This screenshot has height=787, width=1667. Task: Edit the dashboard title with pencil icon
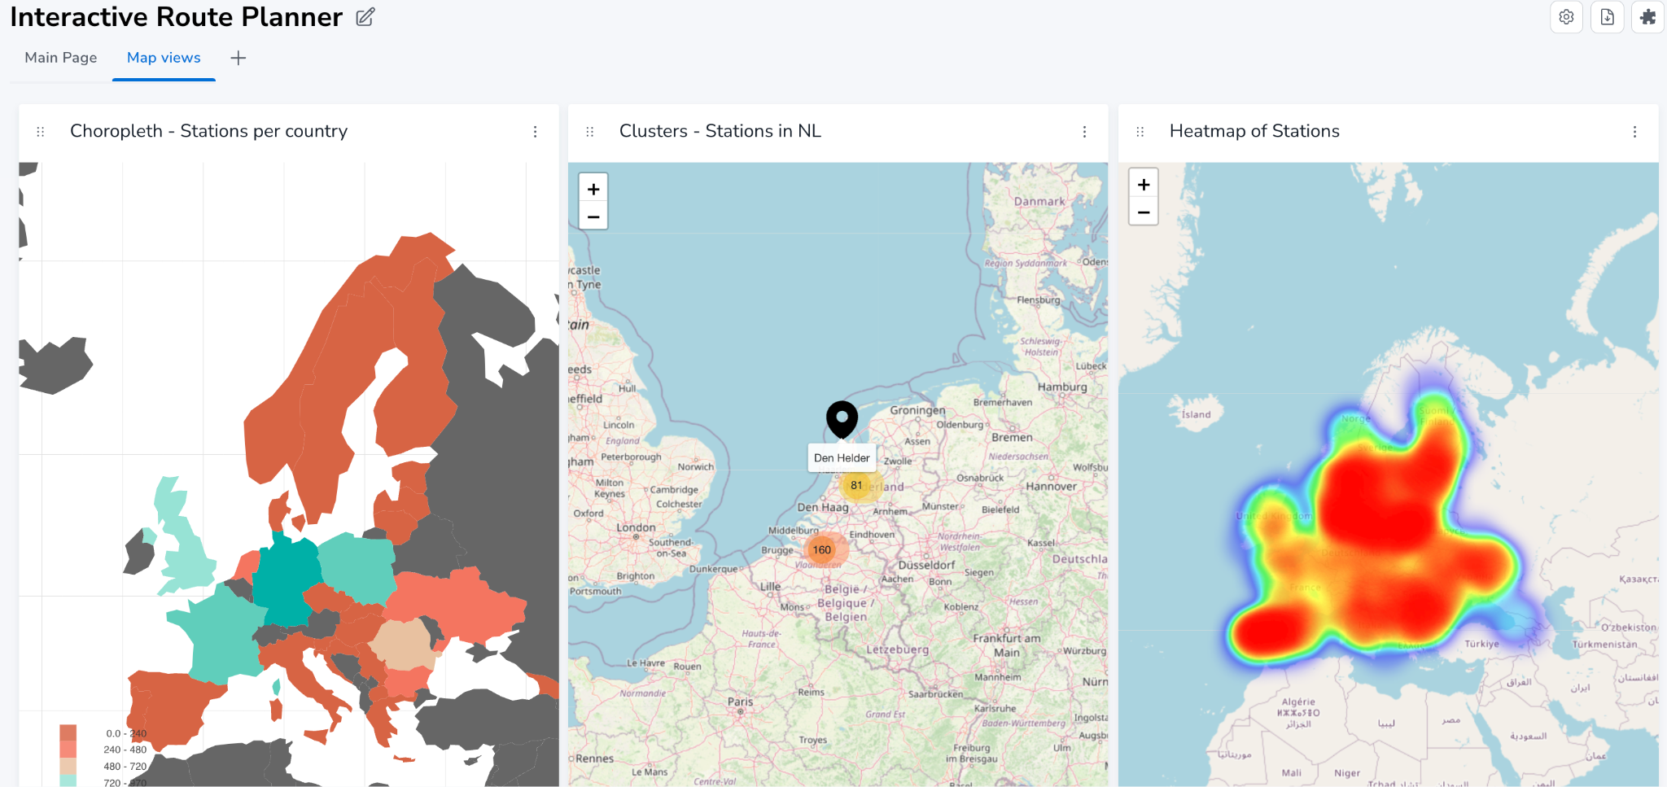[x=365, y=17]
